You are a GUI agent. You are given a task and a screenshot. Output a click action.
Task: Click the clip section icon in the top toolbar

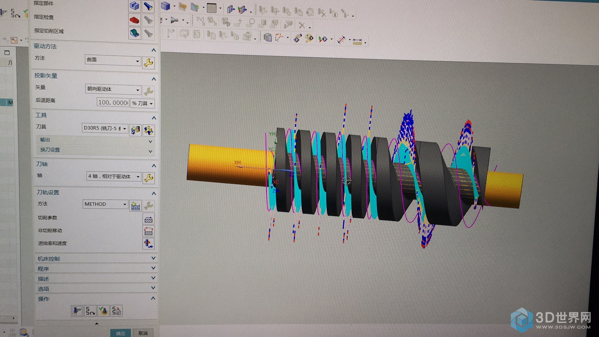[x=195, y=7]
